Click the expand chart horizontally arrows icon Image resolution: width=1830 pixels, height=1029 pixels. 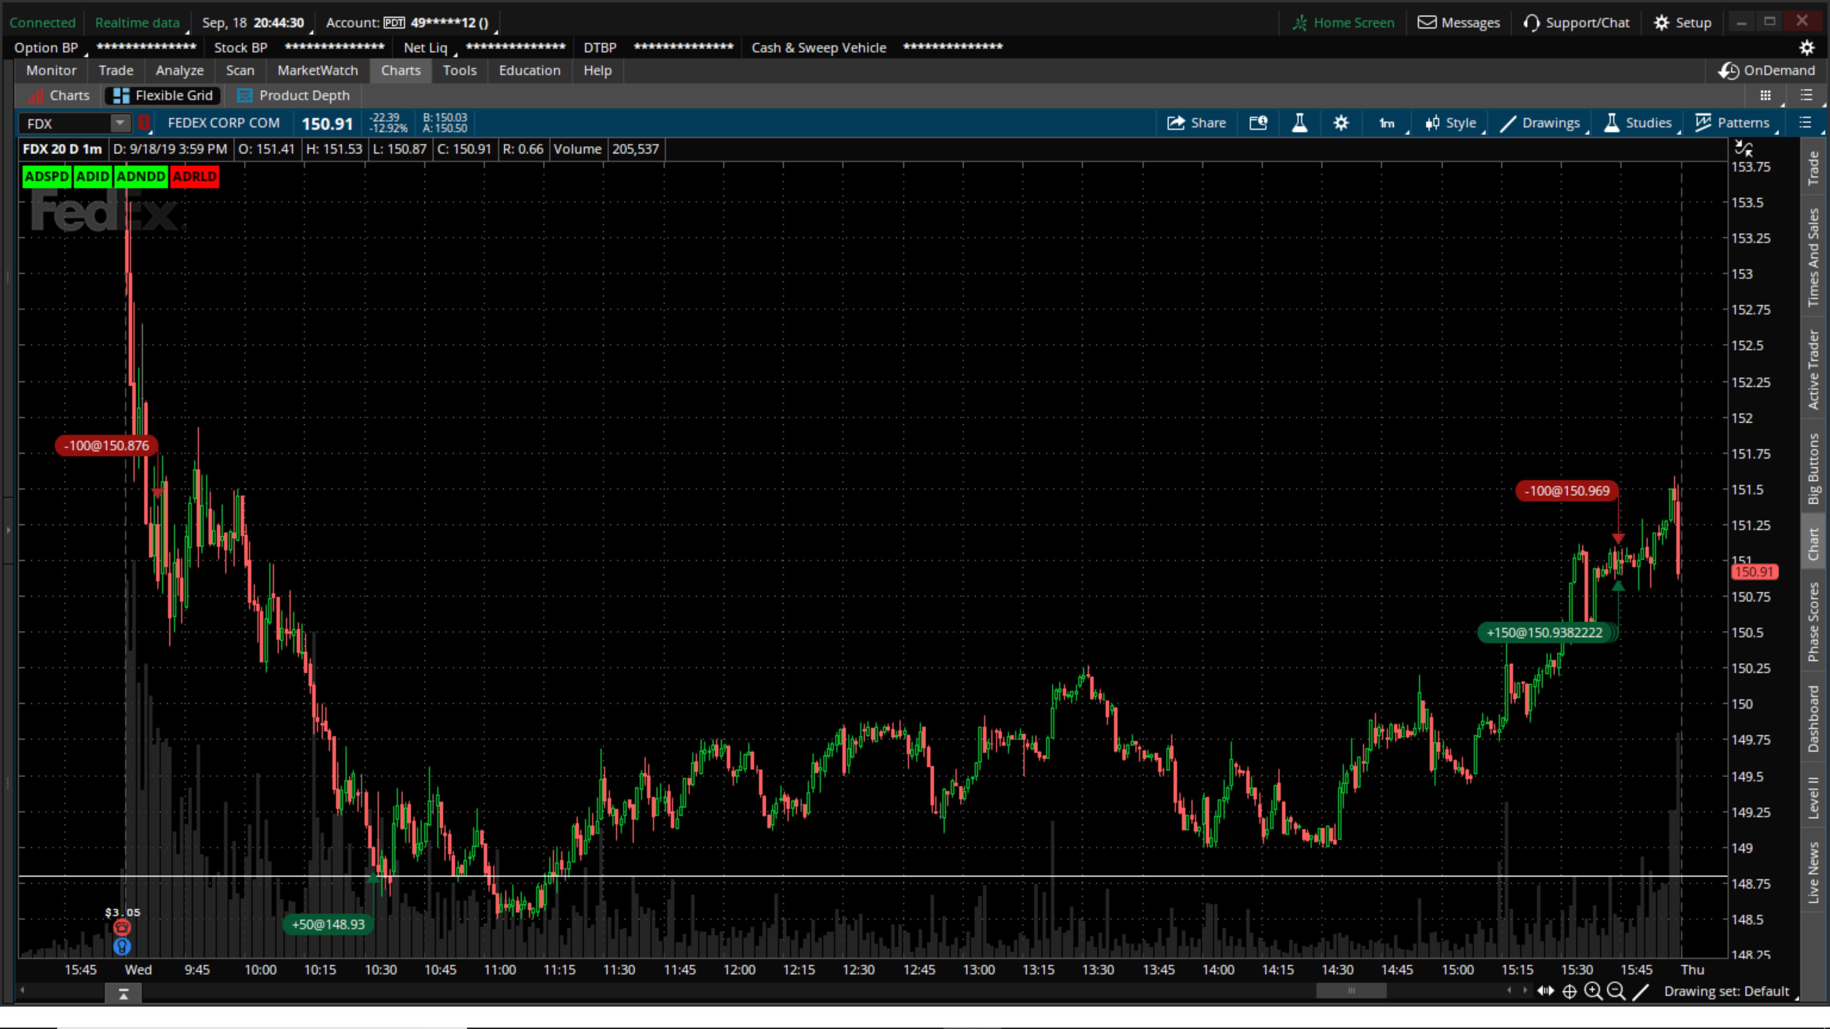click(1545, 991)
